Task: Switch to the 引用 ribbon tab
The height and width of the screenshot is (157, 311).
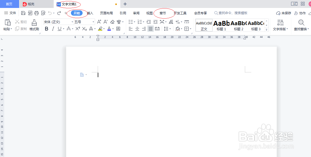Action: (123, 13)
